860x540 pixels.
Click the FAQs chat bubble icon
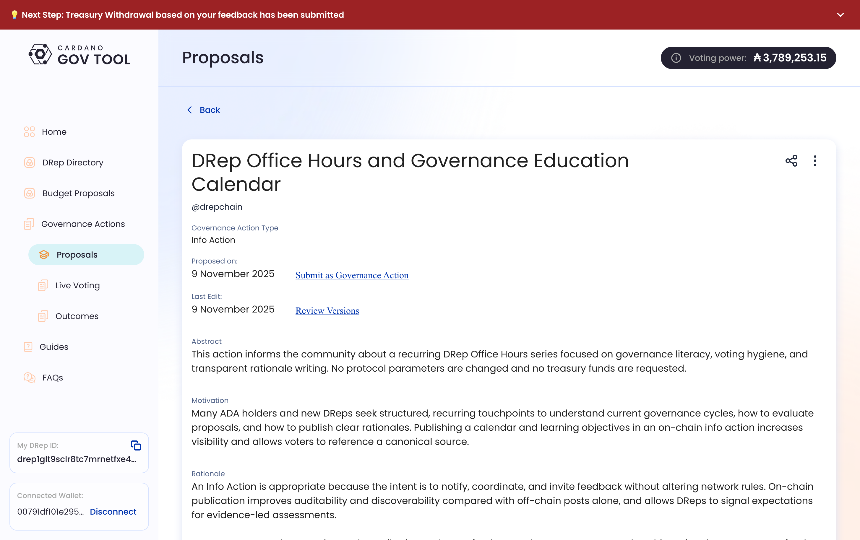coord(29,377)
